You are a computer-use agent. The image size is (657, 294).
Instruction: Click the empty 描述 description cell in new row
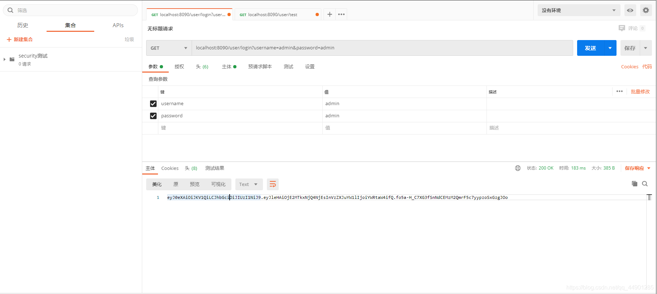[x=571, y=128]
